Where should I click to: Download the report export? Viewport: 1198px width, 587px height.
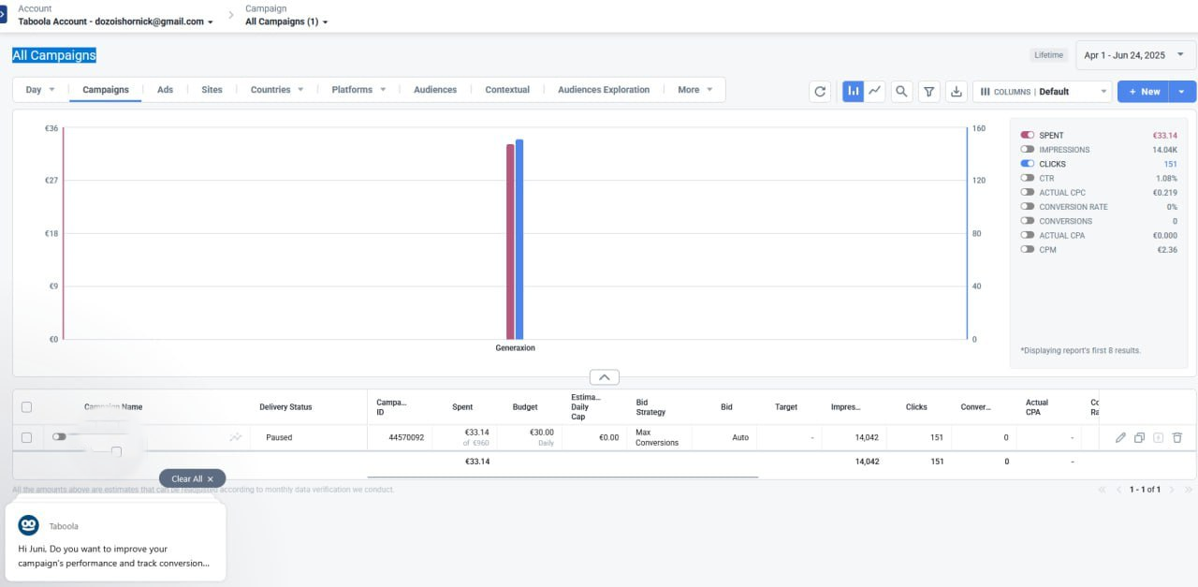click(x=956, y=91)
